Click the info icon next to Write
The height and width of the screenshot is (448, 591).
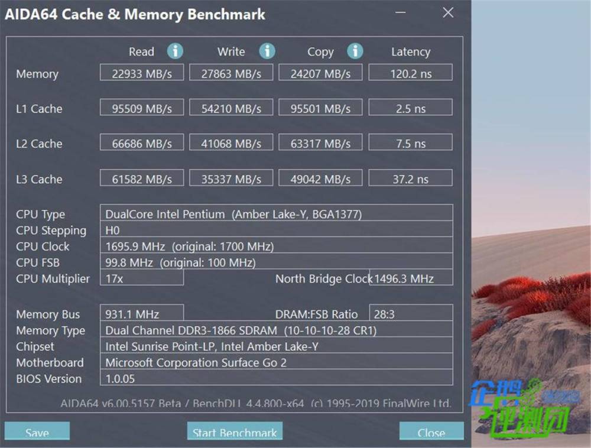click(267, 51)
